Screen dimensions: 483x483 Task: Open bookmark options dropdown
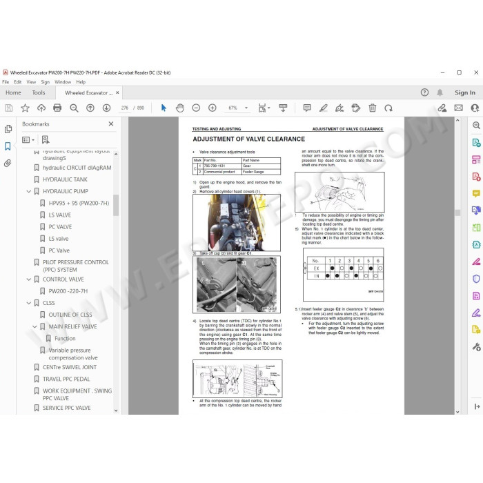28,140
